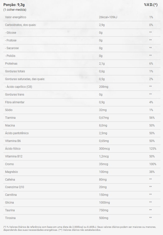Click the 125% folic acid percentage
This screenshot has width=163, height=235.
coord(153,149)
